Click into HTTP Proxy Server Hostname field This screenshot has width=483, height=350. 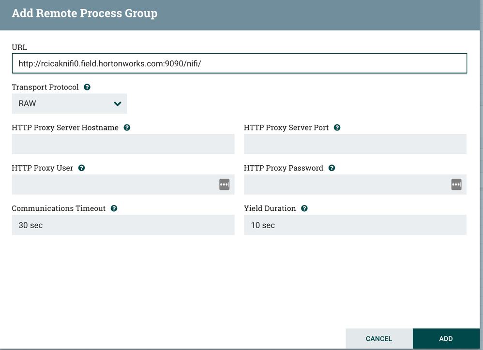click(x=123, y=144)
